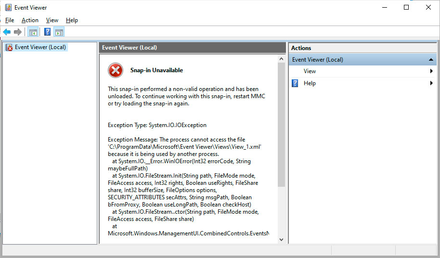The width and height of the screenshot is (440, 258).
Task: Toggle the Show/Hide Console Tree icon
Action: click(33, 32)
